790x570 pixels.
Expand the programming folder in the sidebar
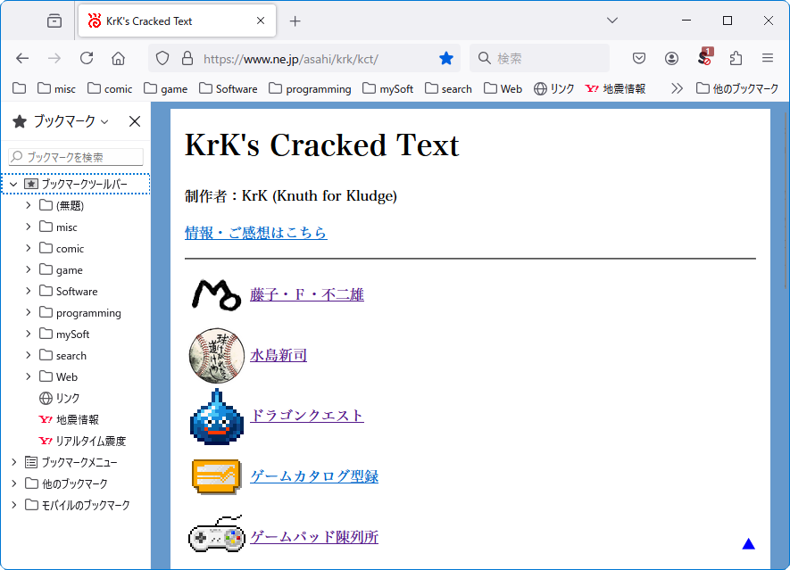click(x=29, y=313)
